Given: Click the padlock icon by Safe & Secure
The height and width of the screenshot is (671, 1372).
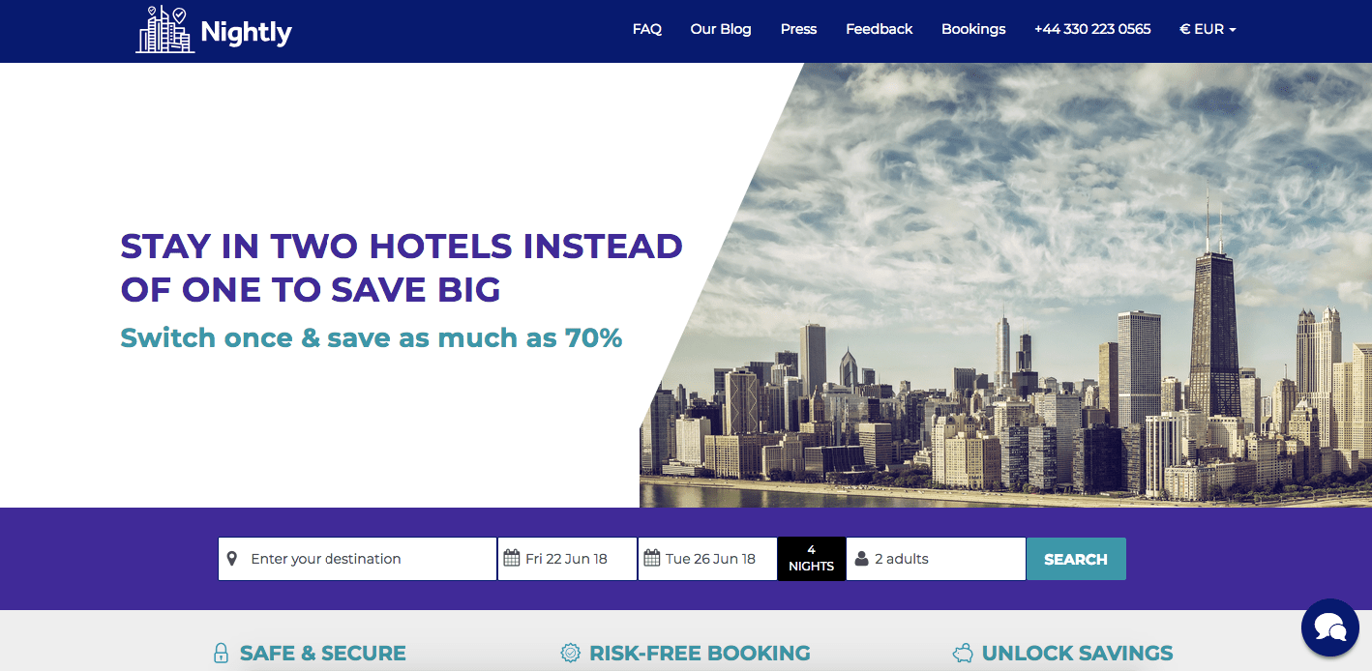Looking at the screenshot, I should (221, 653).
